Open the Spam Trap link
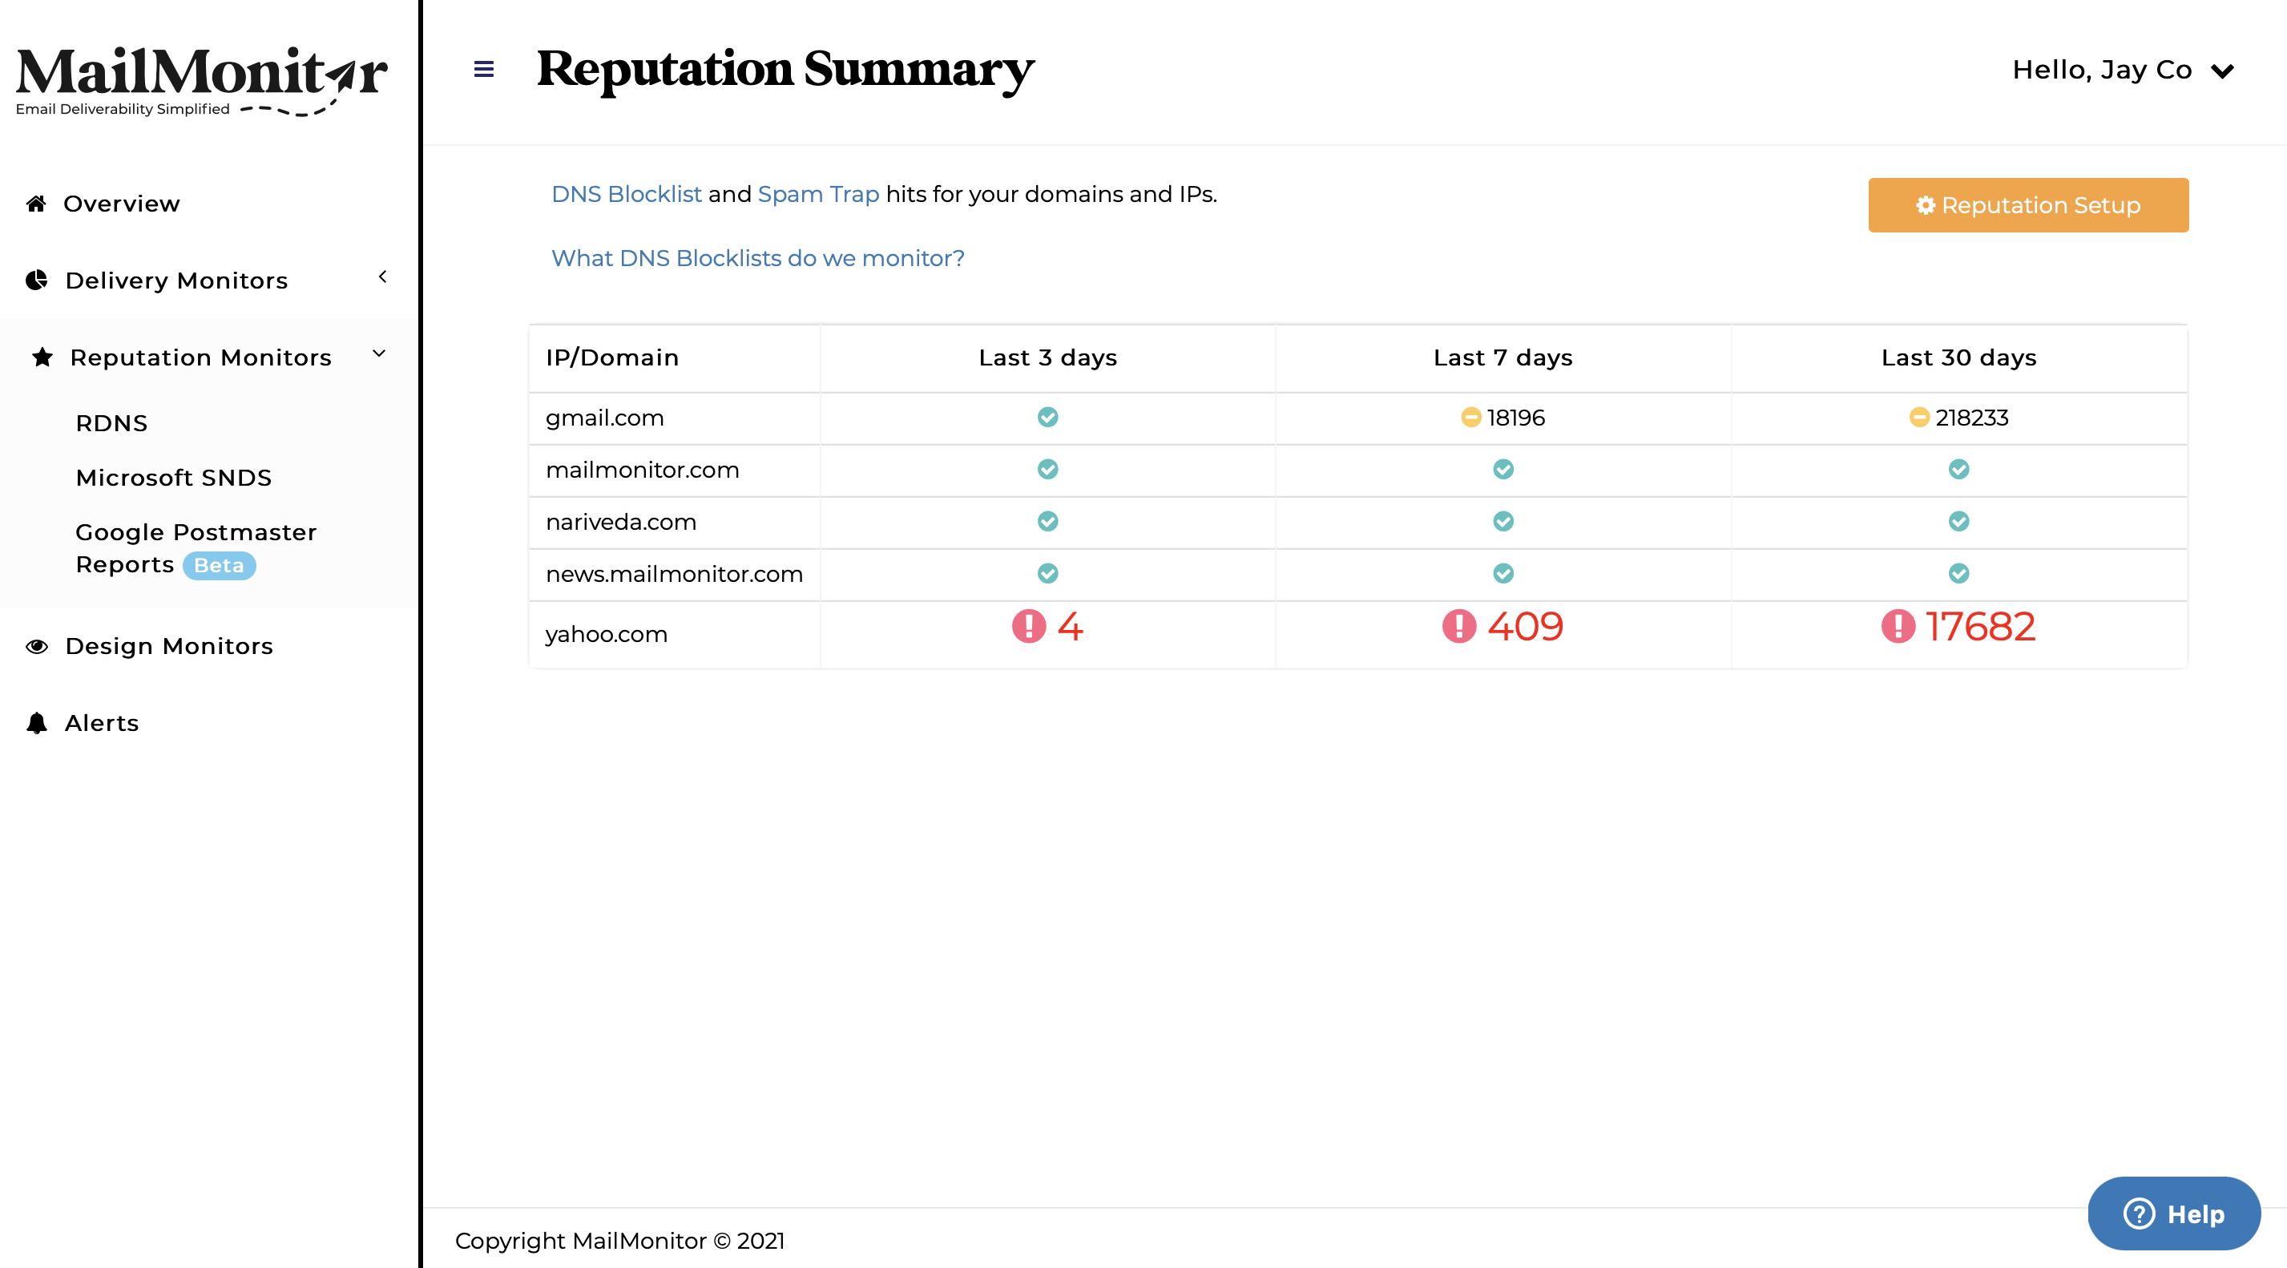2287x1268 pixels. pyautogui.click(x=817, y=194)
